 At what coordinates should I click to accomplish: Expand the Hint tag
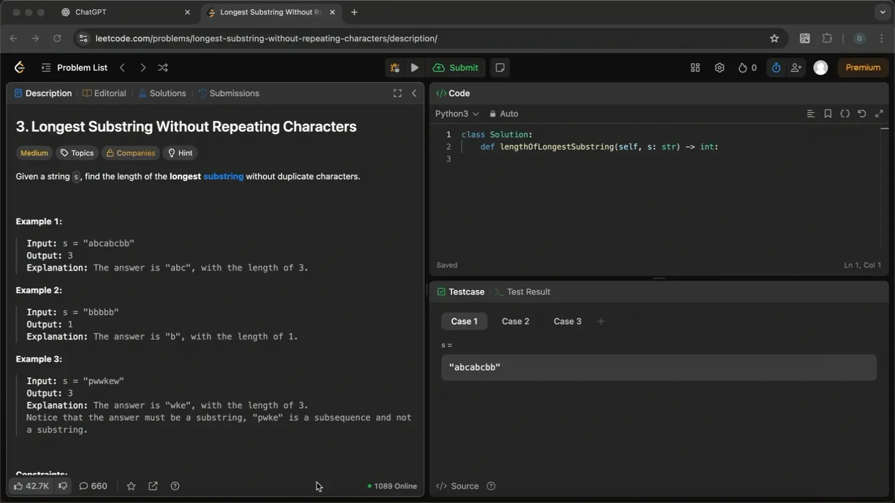(180, 153)
